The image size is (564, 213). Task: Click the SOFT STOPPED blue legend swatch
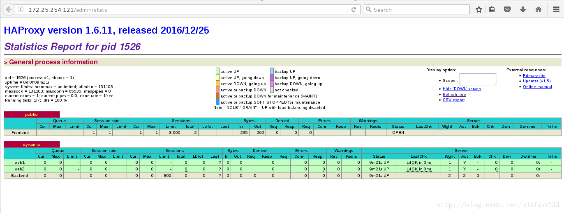217,102
